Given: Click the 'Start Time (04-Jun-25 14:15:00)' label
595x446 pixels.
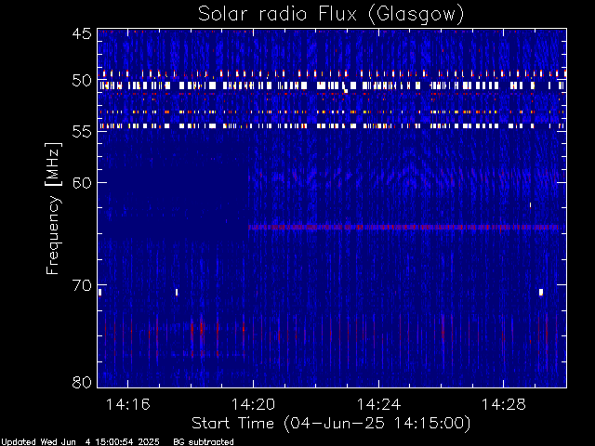Looking at the screenshot, I should [331, 424].
